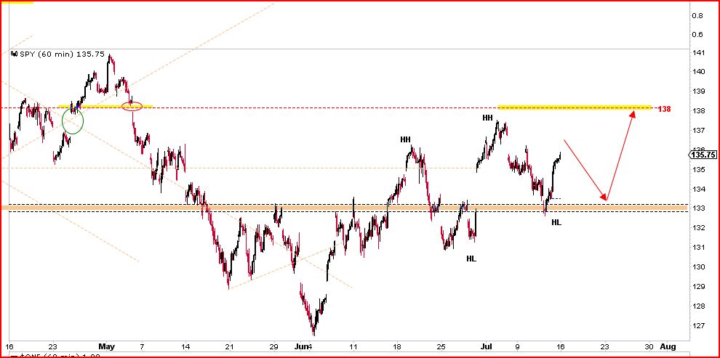This screenshot has width=720, height=358.
Task: Click the '11' date axis label
Action: click(x=353, y=346)
